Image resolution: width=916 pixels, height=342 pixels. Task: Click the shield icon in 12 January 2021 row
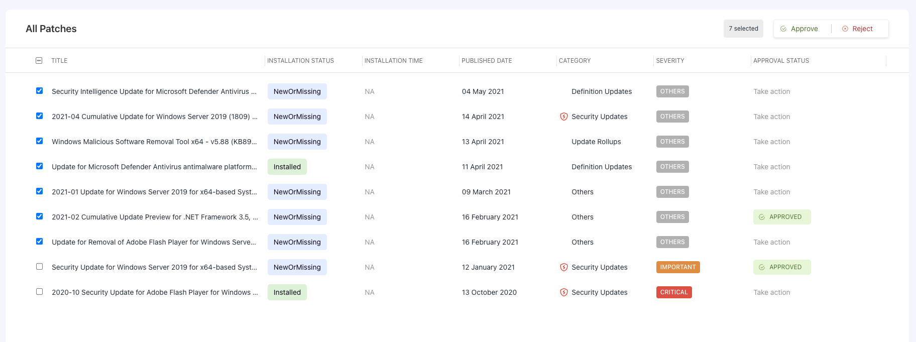click(x=564, y=267)
